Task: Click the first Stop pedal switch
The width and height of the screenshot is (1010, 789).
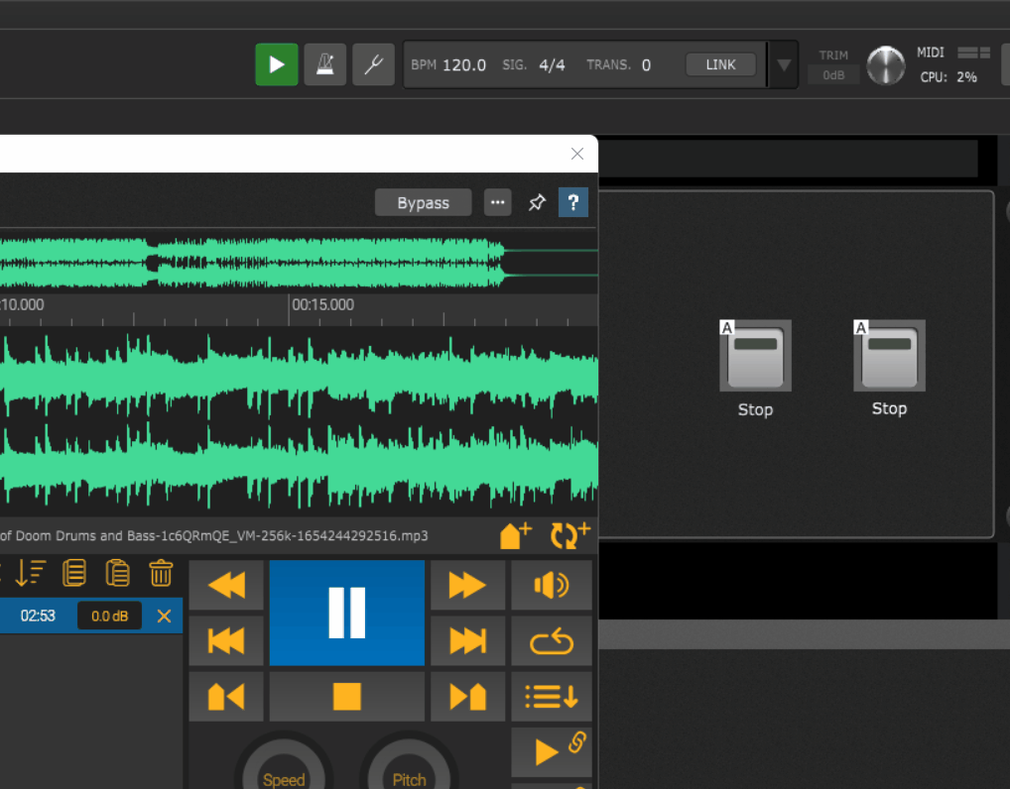Action: 755,357
